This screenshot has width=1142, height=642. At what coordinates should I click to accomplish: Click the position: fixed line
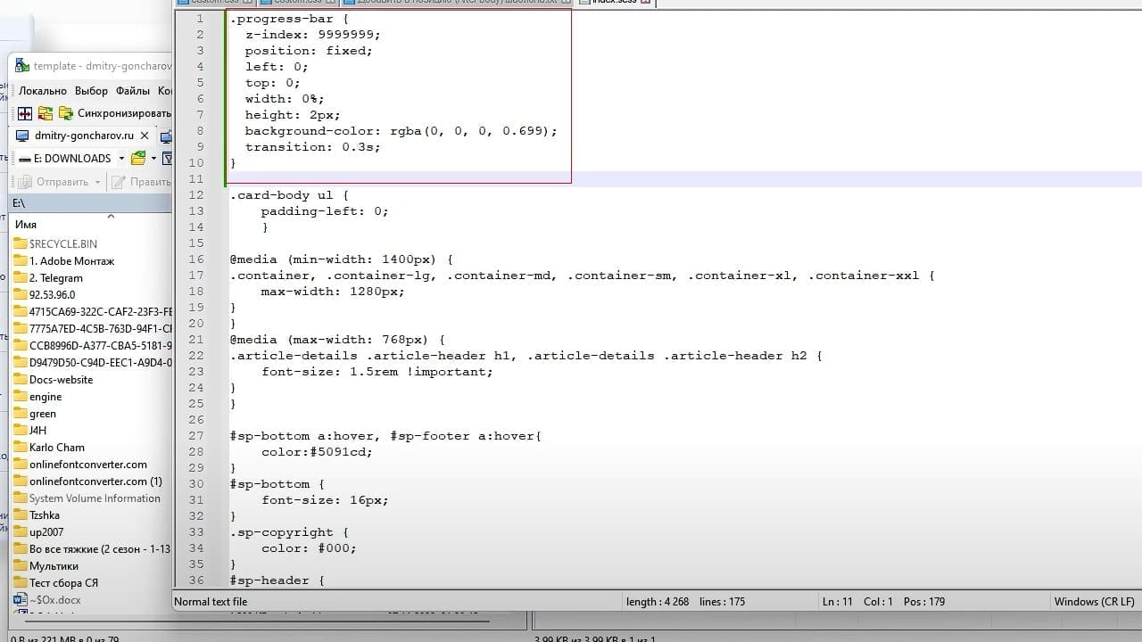309,51
